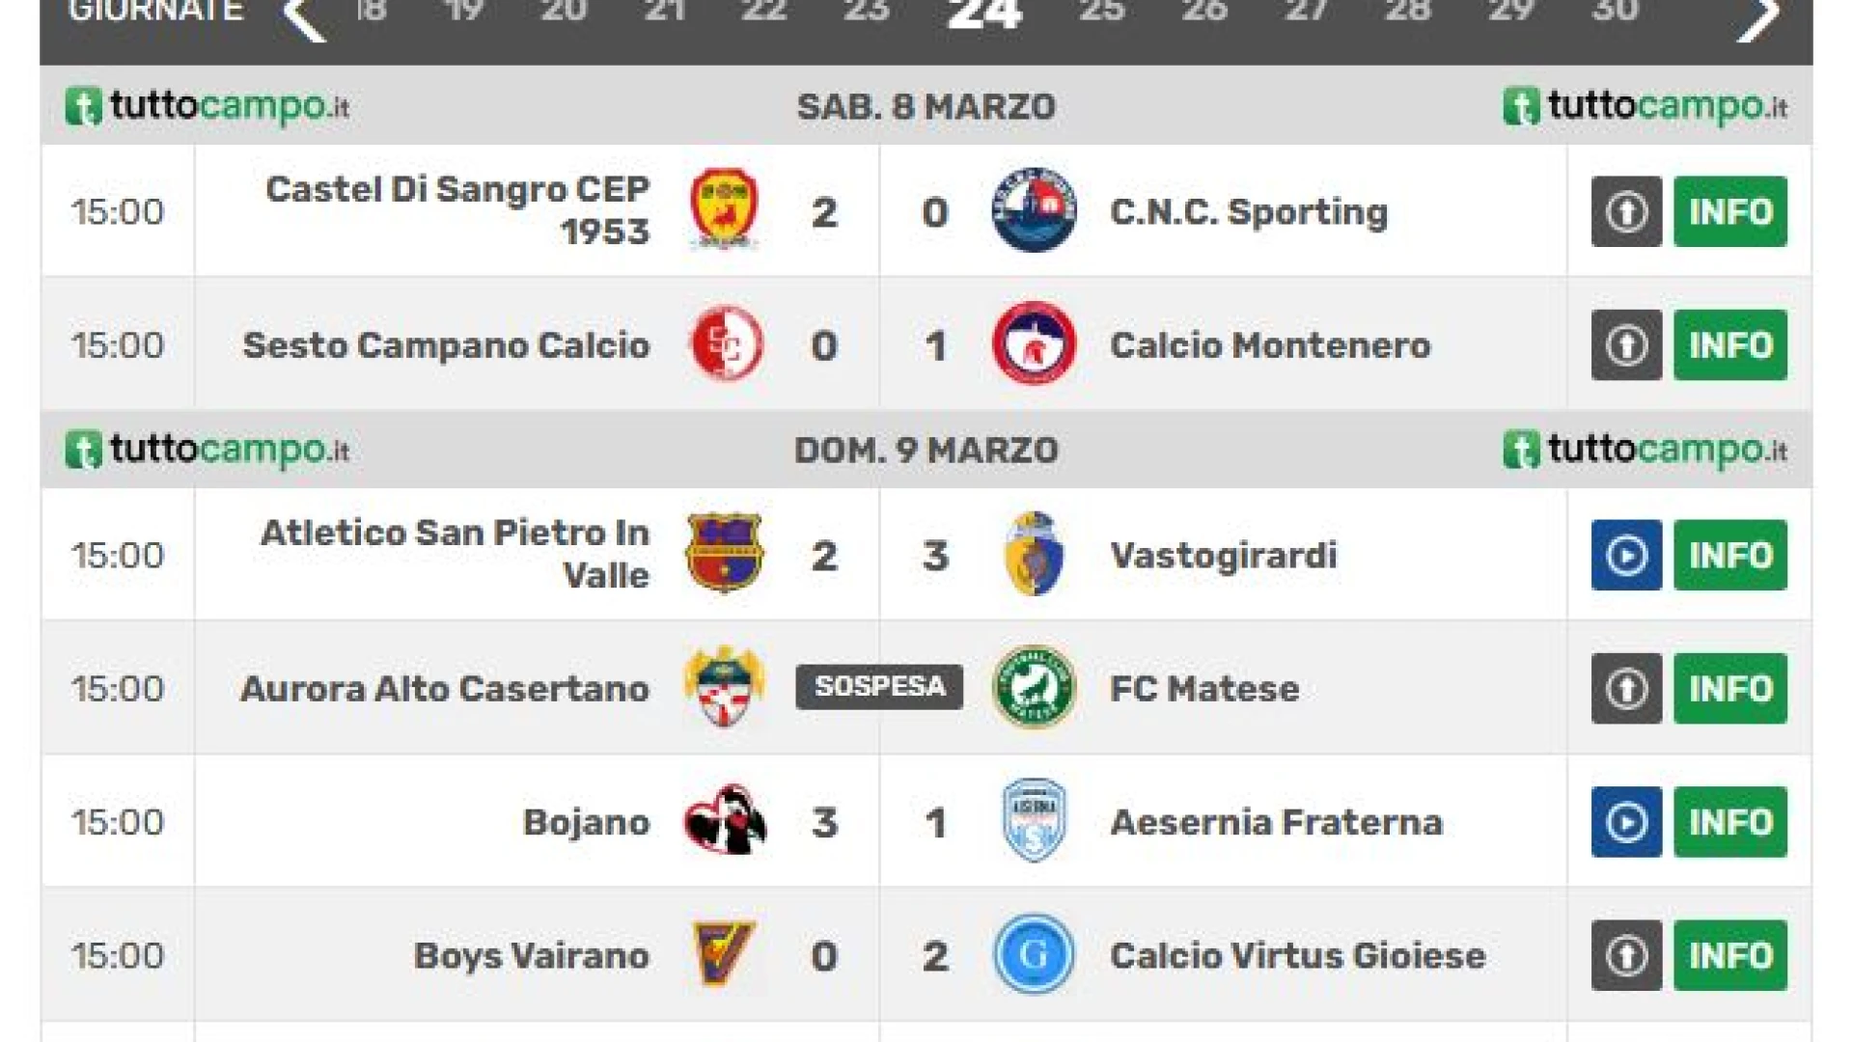Select matchday 28 tab
Screen dimensions: 1853x1042
(x=1408, y=12)
